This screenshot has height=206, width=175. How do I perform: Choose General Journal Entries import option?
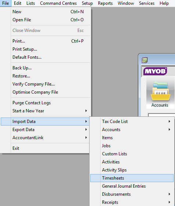(132, 186)
